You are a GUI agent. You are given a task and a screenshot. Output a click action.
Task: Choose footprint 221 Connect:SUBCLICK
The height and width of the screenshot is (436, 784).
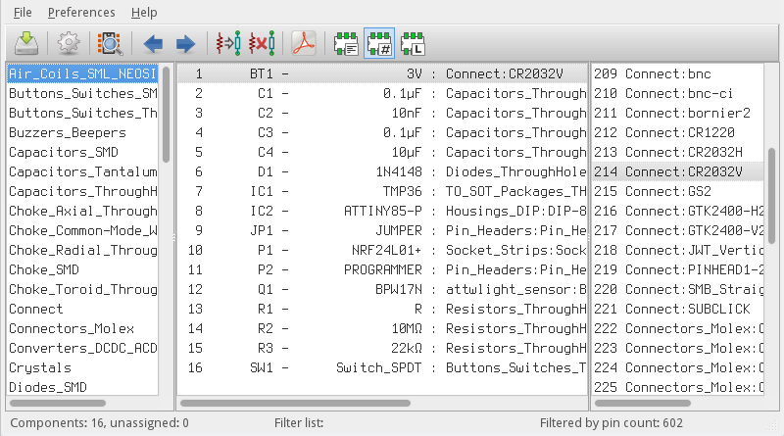coord(678,309)
